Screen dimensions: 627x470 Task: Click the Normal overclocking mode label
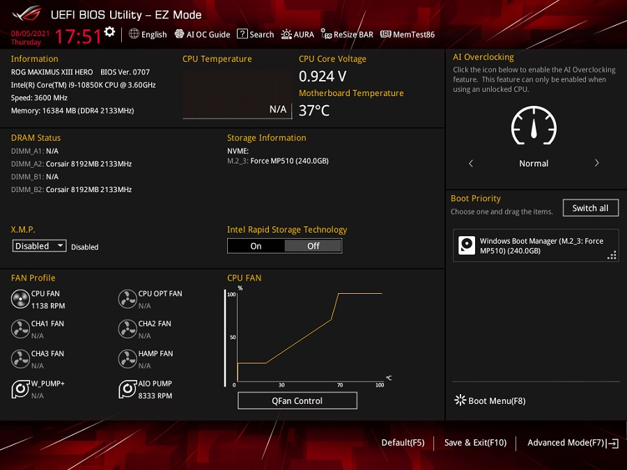tap(534, 164)
